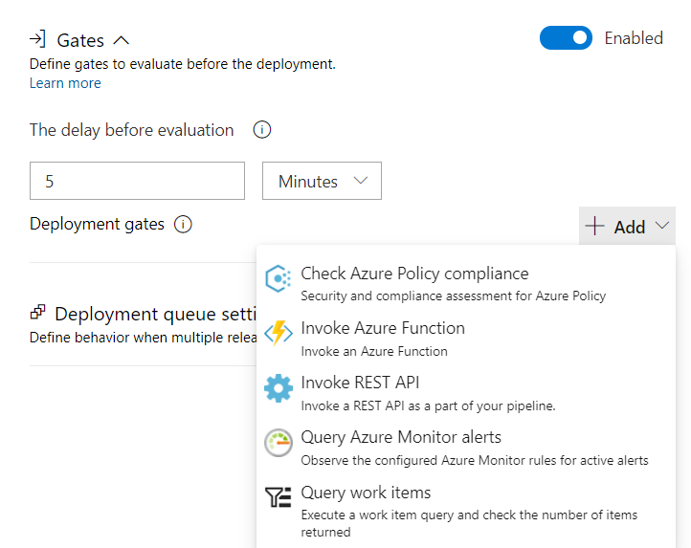The image size is (691, 548).
Task: Select Invoke REST API gate
Action: [x=466, y=393]
